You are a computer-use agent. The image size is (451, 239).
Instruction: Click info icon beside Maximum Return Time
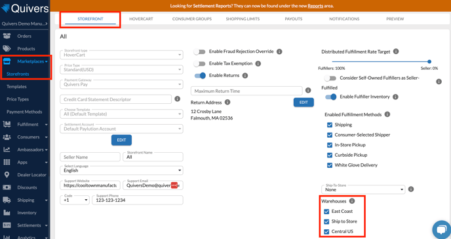[x=308, y=90]
